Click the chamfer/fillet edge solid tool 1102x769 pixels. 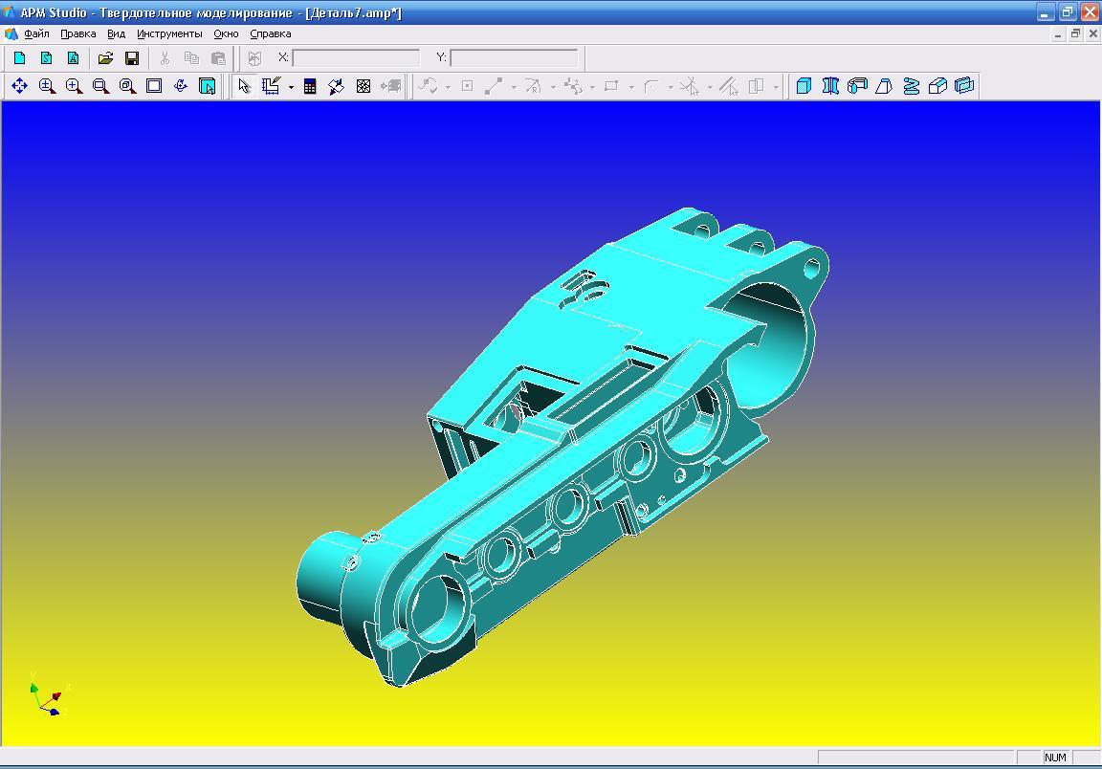[x=937, y=86]
